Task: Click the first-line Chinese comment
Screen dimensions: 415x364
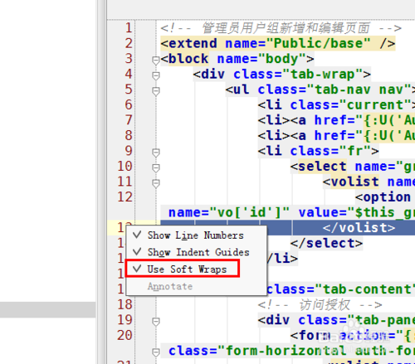Action: [281, 28]
